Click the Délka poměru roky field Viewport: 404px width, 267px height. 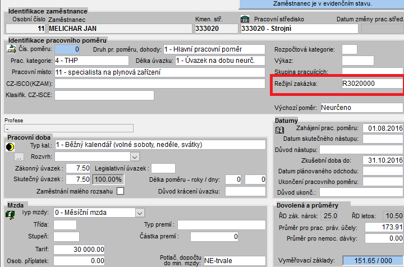[233, 179]
